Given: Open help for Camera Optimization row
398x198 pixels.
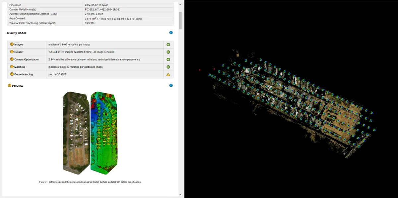Looking at the screenshot, I should (x=12, y=59).
